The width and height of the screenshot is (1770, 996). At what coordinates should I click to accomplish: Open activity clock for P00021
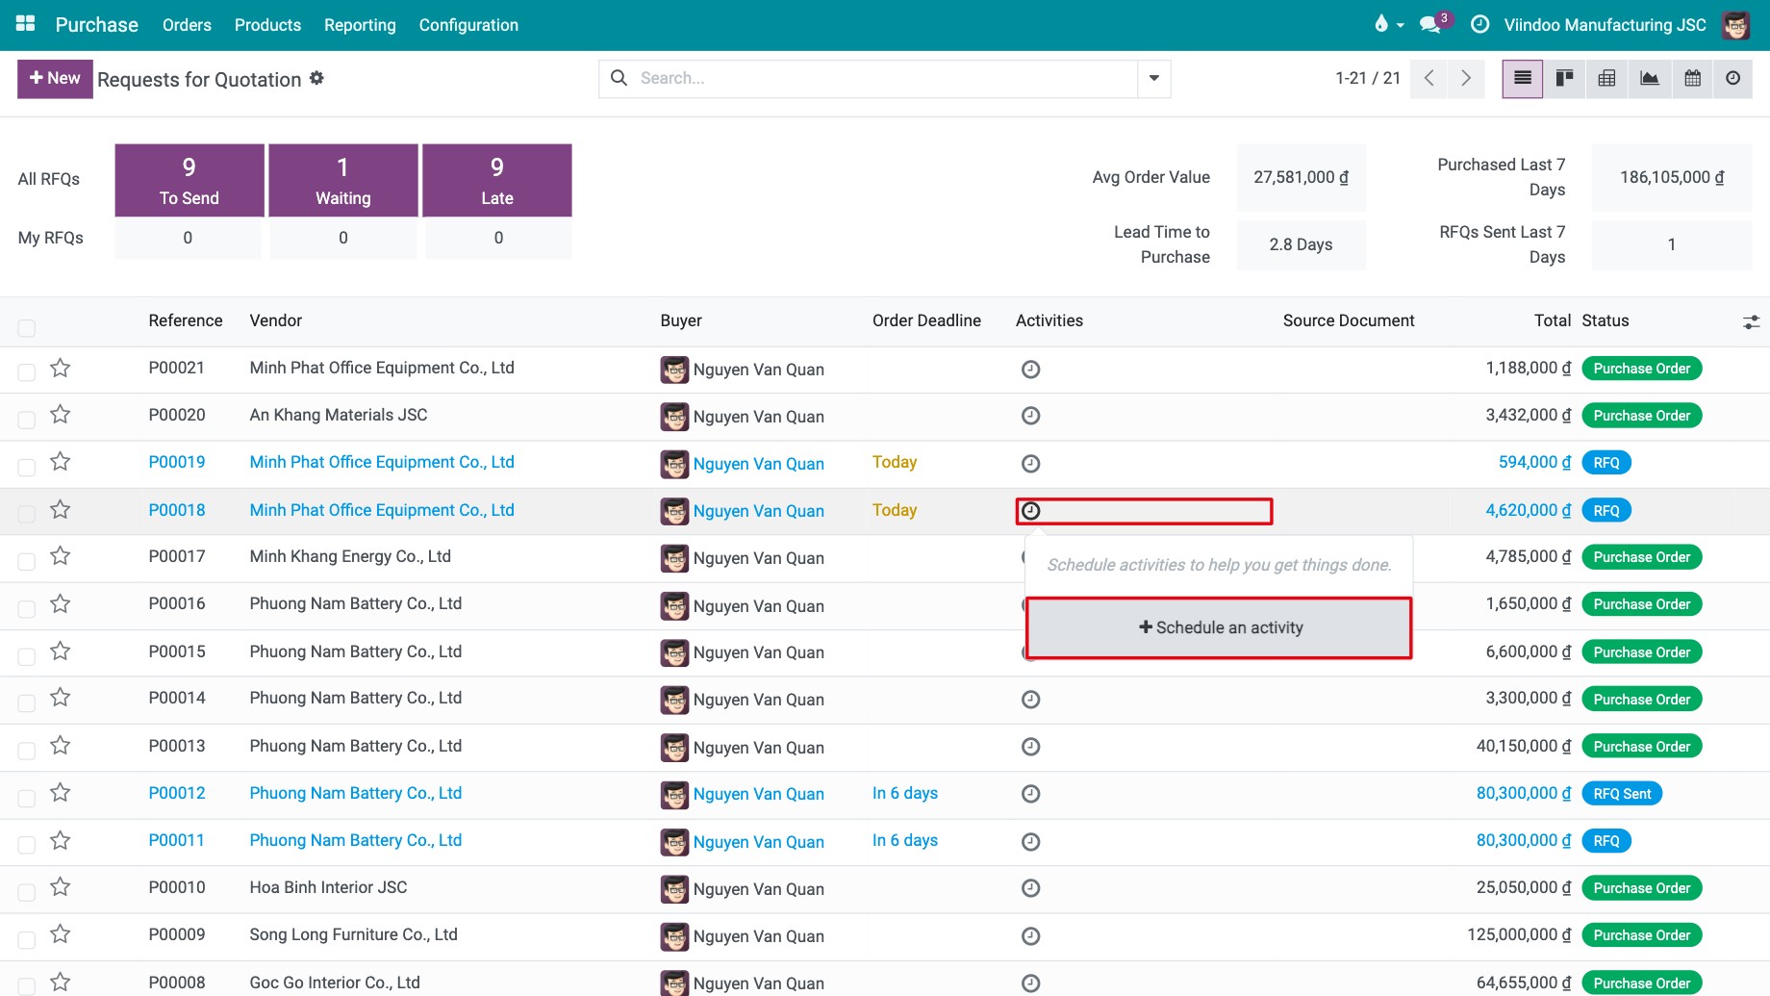tap(1030, 370)
